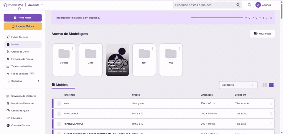Open the Amanda account menu

click(268, 5)
